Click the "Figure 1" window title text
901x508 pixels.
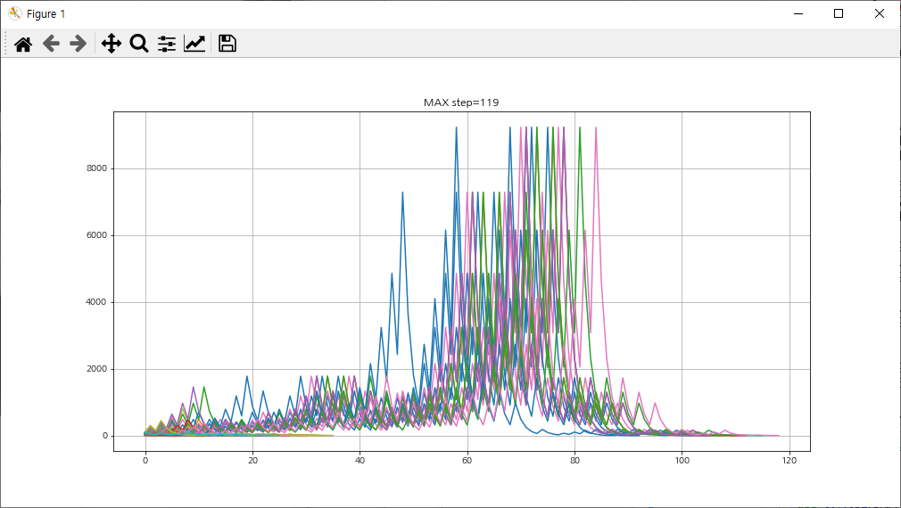[x=46, y=13]
